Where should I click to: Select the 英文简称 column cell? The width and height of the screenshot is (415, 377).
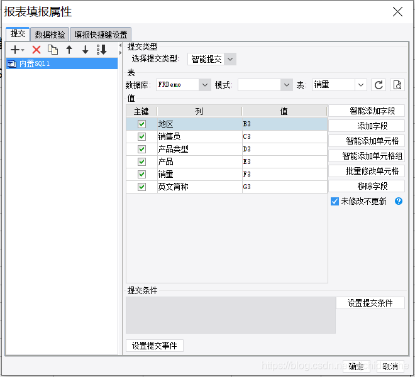click(199, 187)
